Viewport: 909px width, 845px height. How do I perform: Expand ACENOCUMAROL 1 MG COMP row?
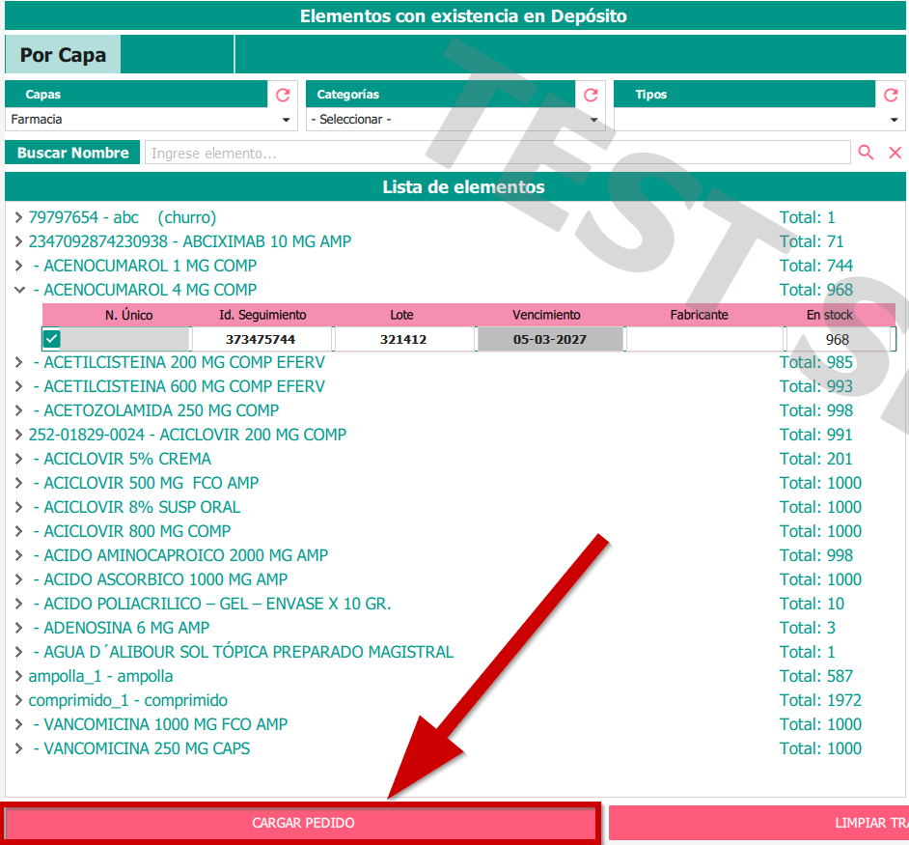18,266
